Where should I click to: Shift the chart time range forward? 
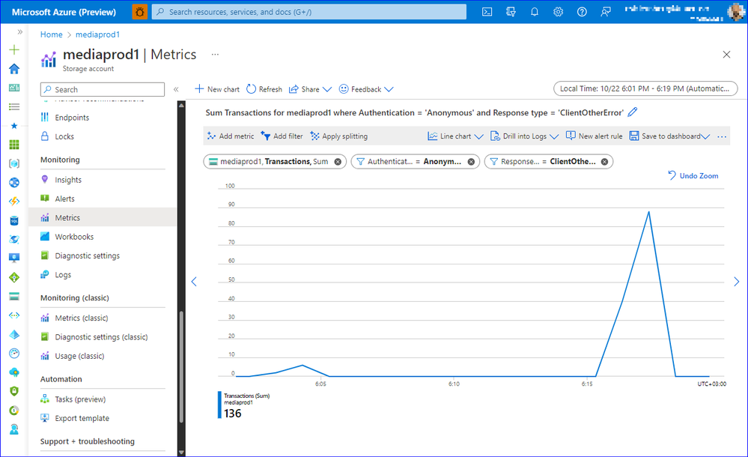coord(736,282)
